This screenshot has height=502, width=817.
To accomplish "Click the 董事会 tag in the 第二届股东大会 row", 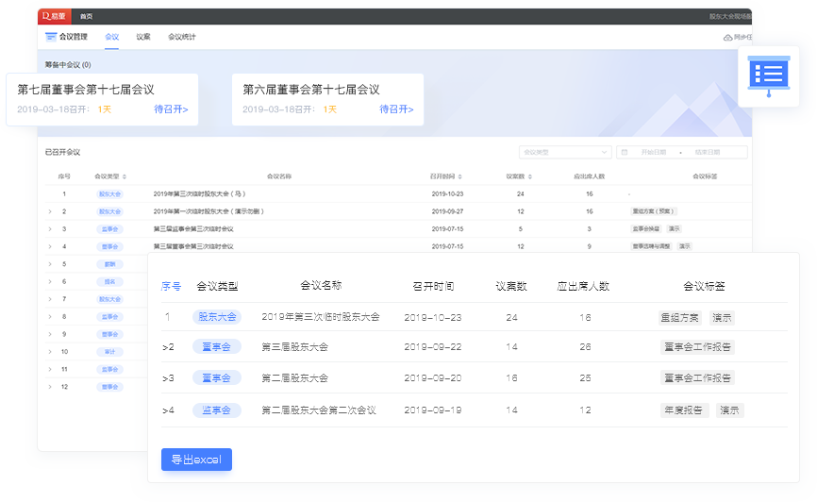I will (x=217, y=378).
